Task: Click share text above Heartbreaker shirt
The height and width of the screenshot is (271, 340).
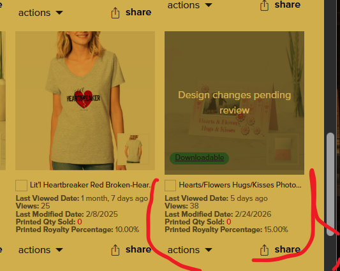Action: [138, 12]
